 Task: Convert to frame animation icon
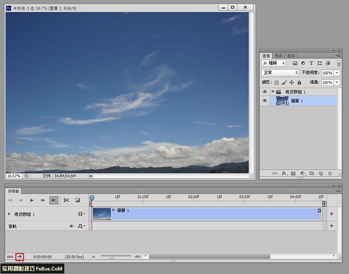coord(10,257)
